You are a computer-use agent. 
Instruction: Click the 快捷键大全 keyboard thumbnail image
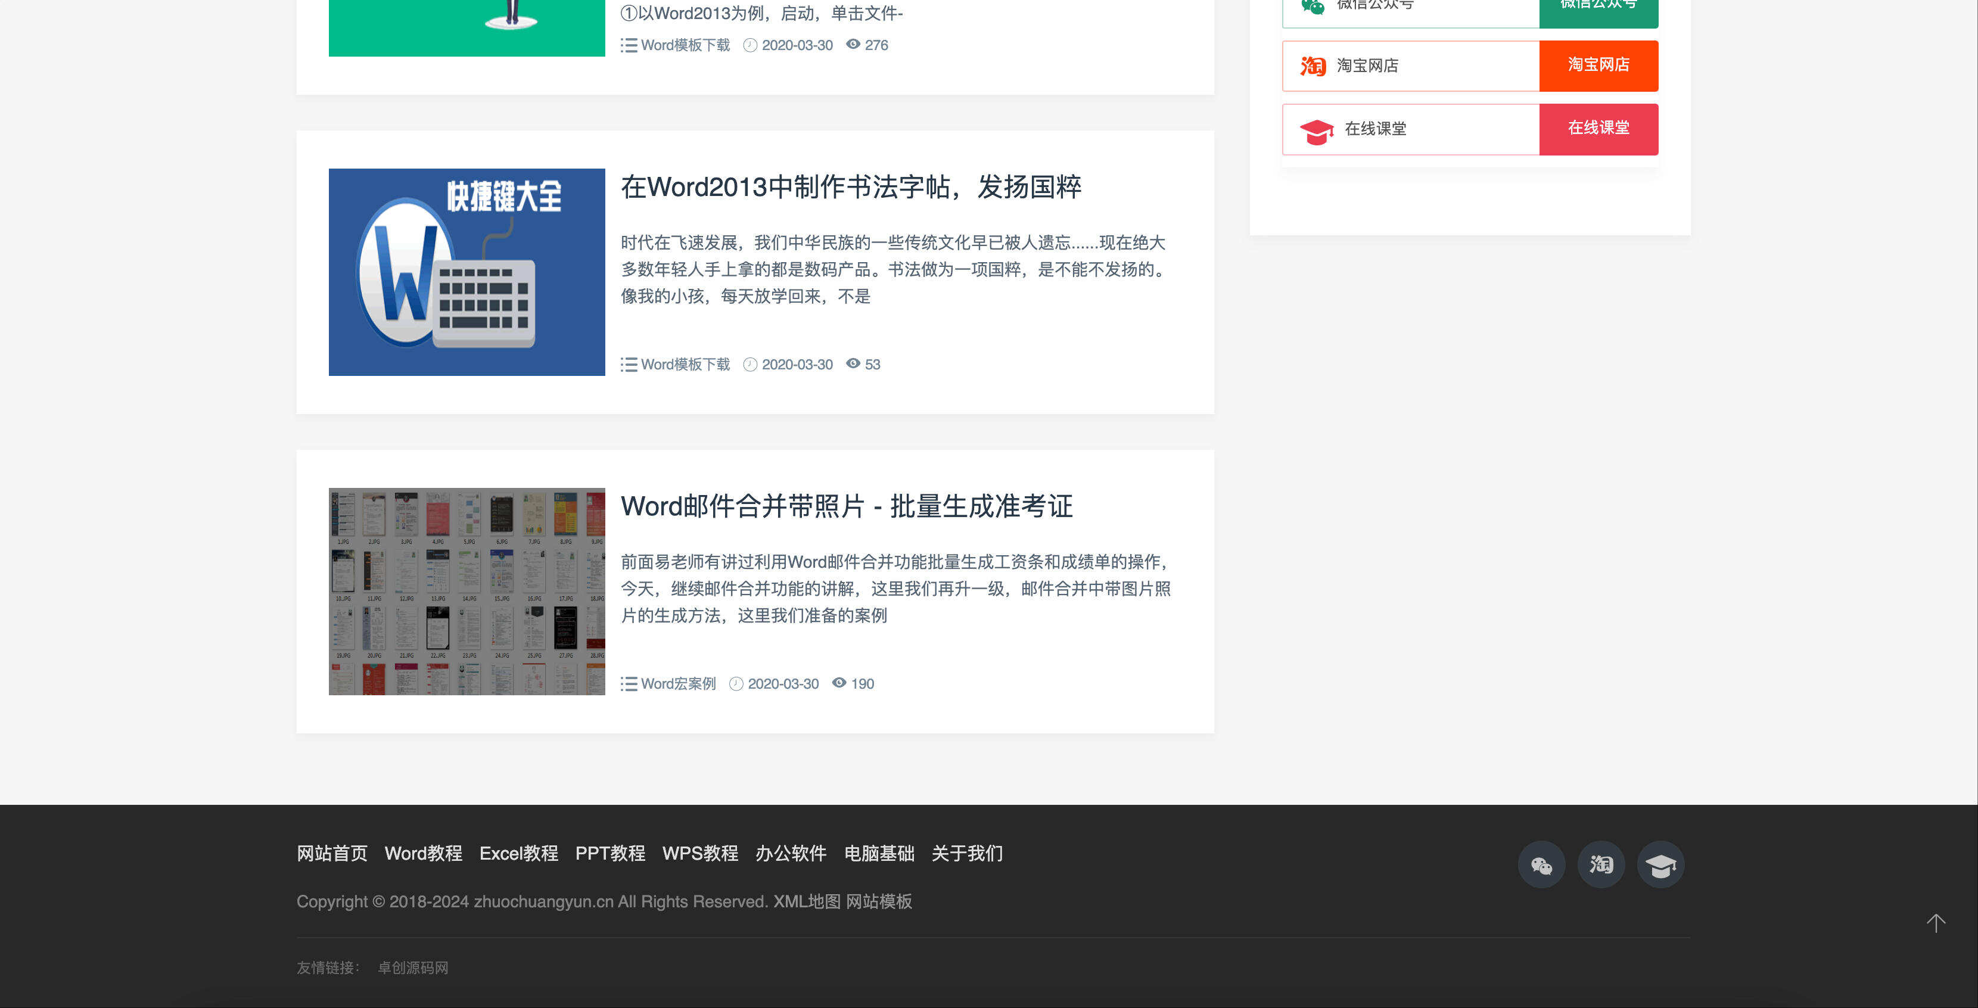(x=467, y=272)
